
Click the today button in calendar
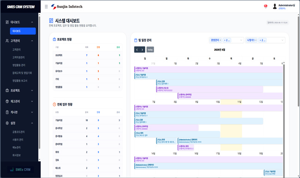[x=150, y=50]
